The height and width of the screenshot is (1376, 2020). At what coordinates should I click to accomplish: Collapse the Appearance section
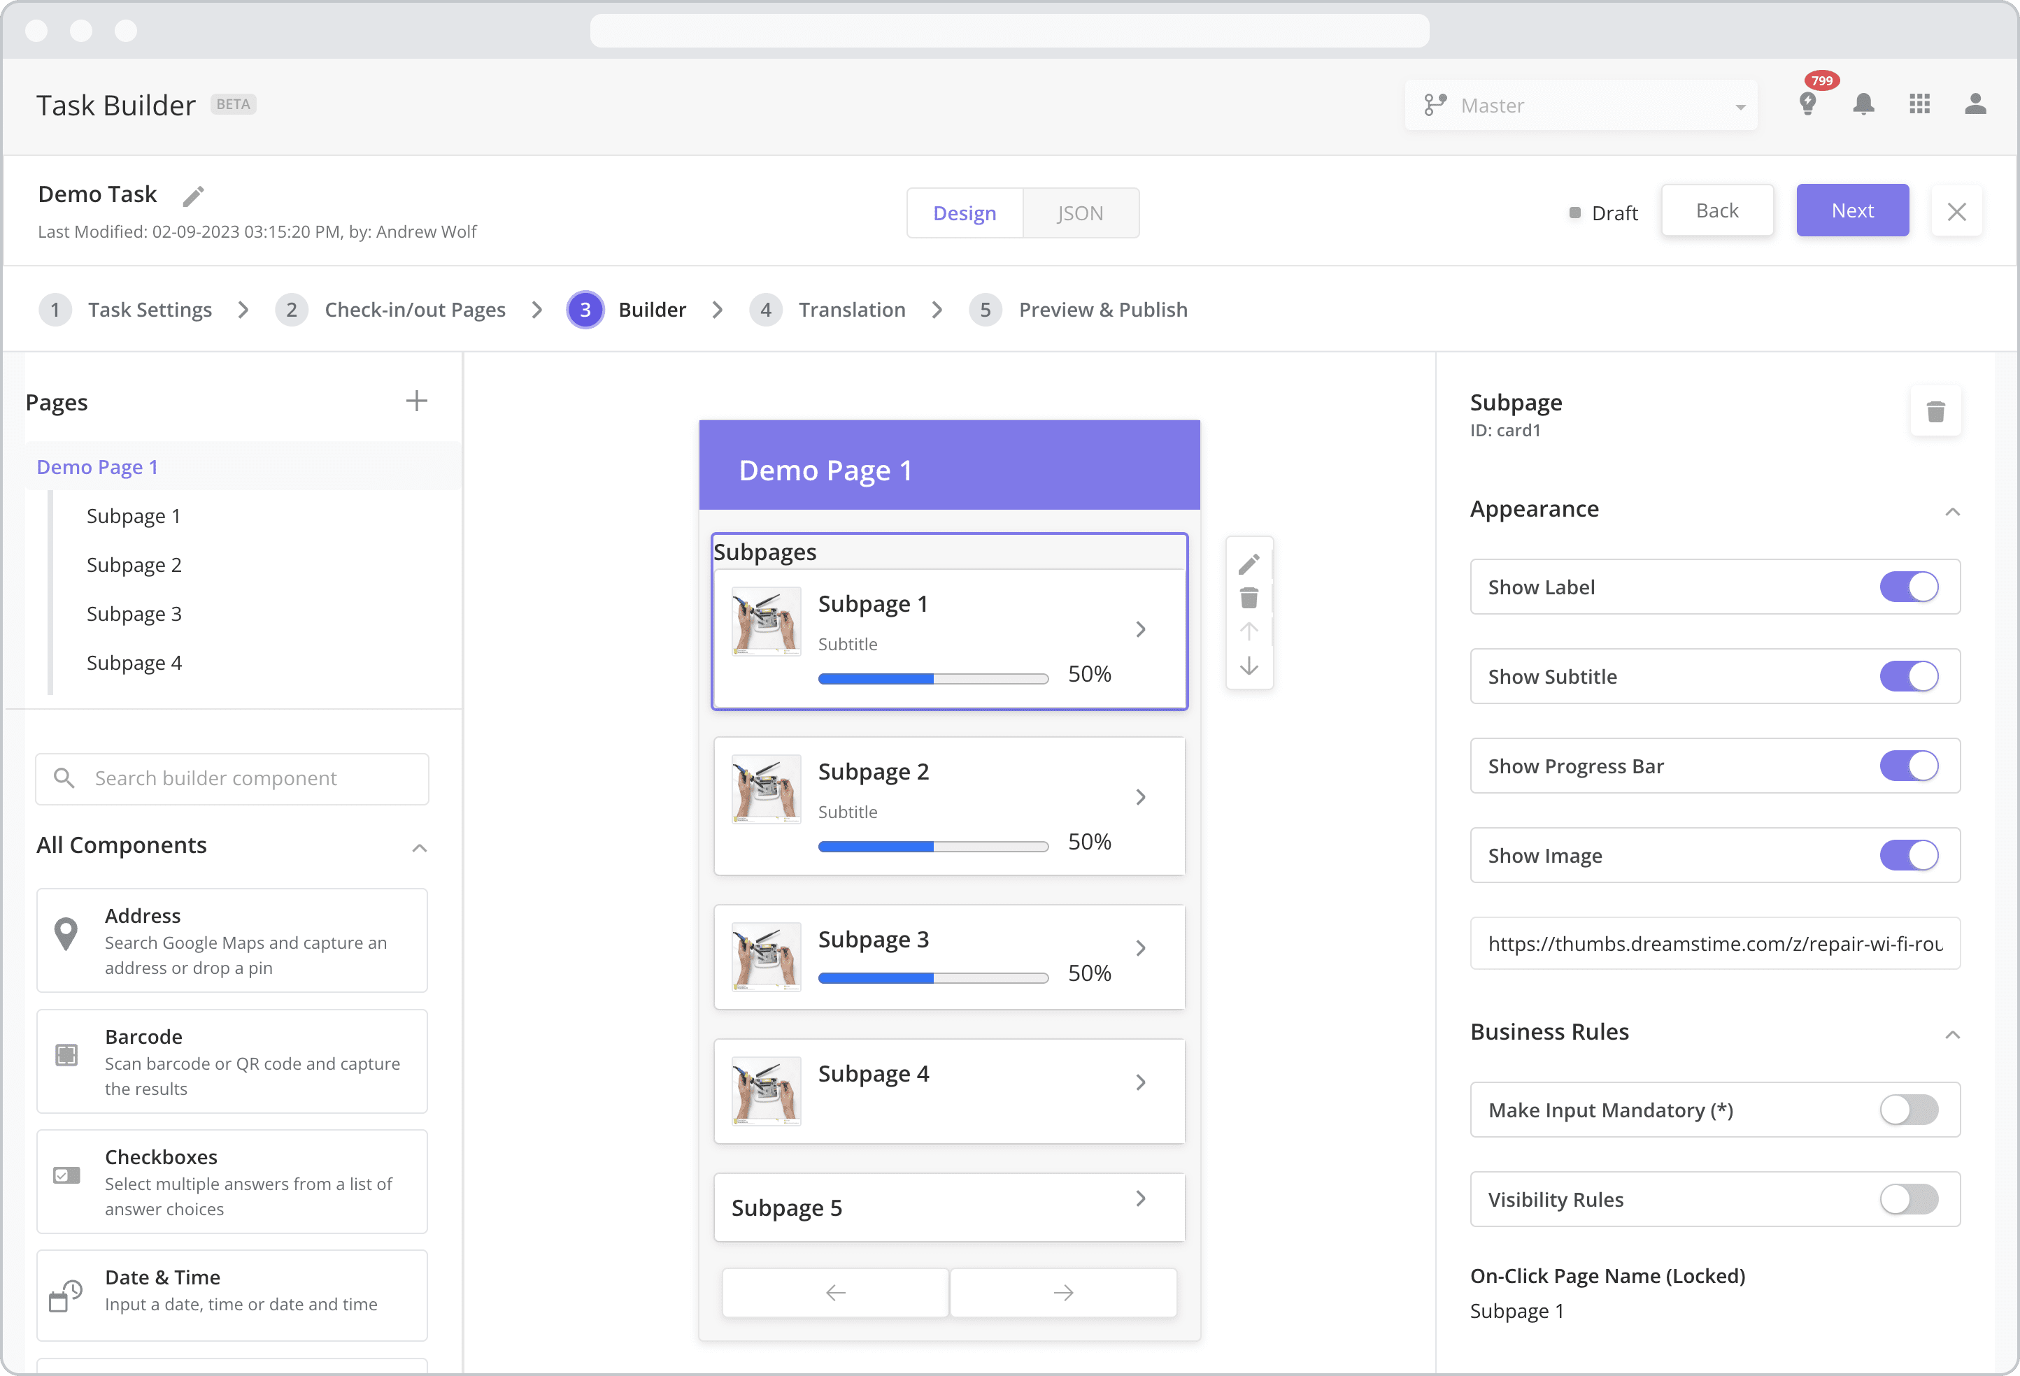click(x=1952, y=511)
